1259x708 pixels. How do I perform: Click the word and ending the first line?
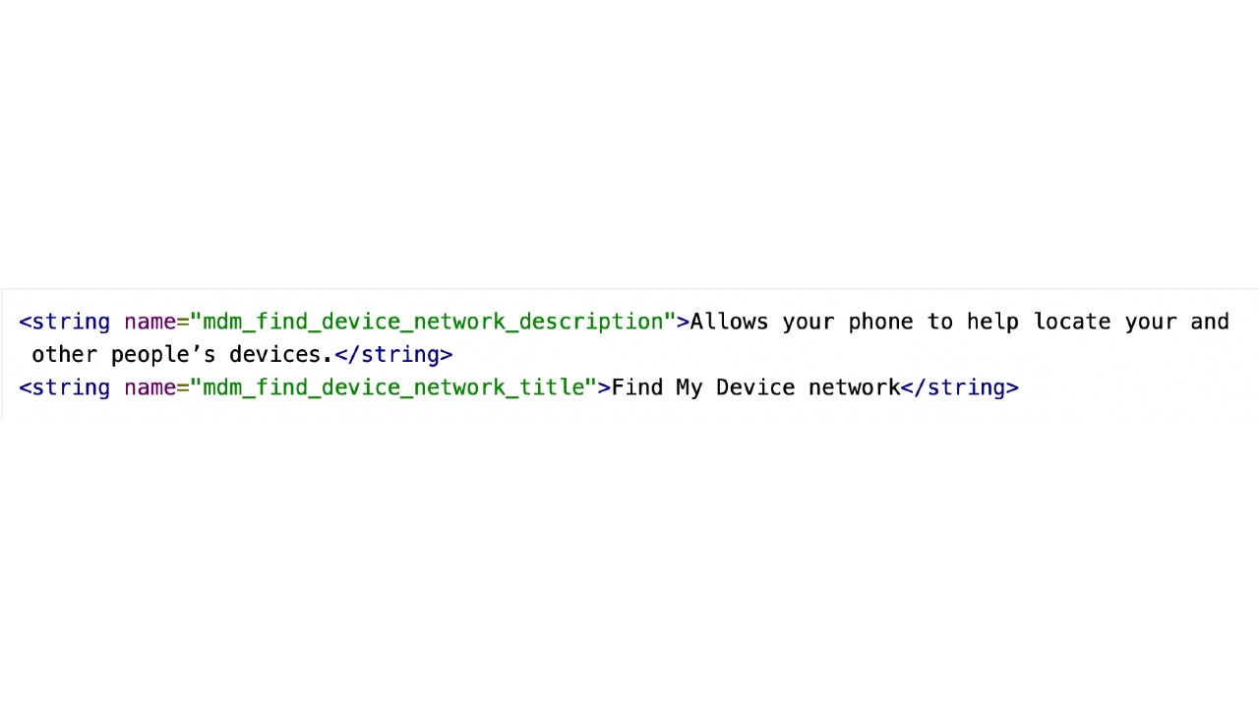[x=1210, y=322]
